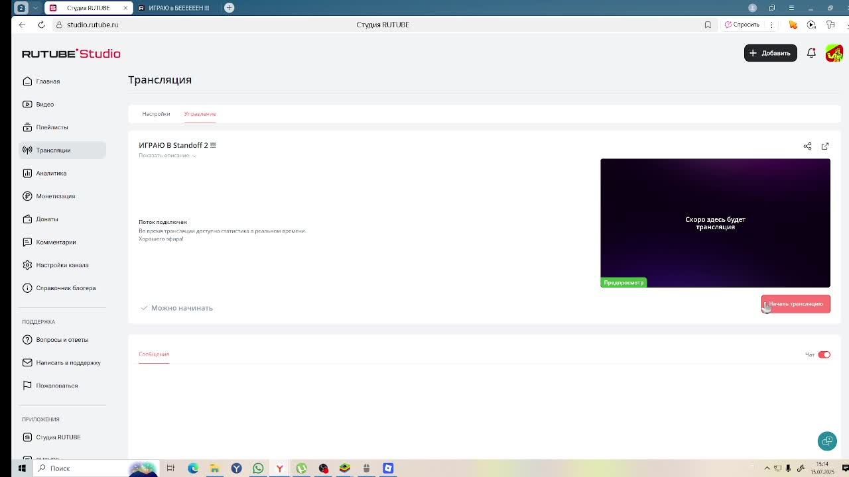The height and width of the screenshot is (477, 849).
Task: Open WhatsApp from taskbar
Action: pos(258,468)
